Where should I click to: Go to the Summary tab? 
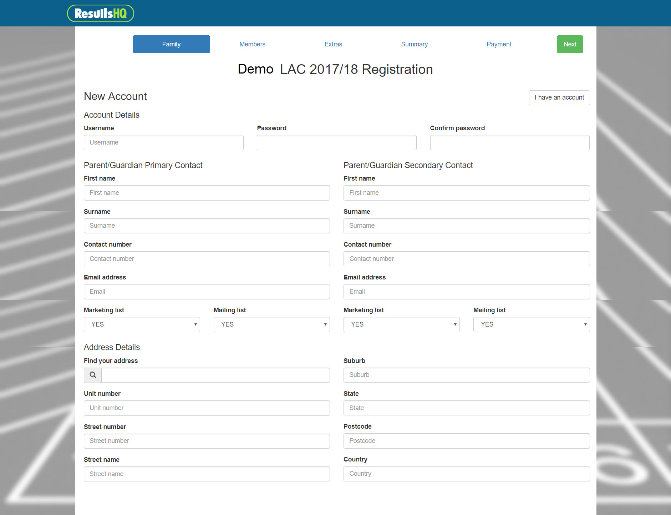tap(414, 44)
